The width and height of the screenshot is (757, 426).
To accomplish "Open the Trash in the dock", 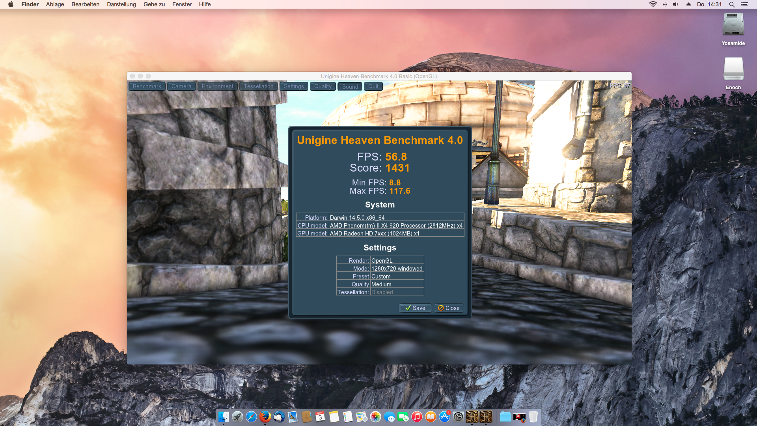I will [x=533, y=417].
